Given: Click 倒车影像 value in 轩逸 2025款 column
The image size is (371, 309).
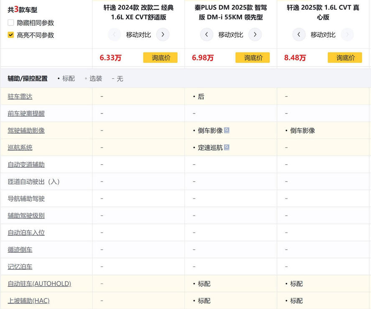Looking at the screenshot, I should point(302,131).
